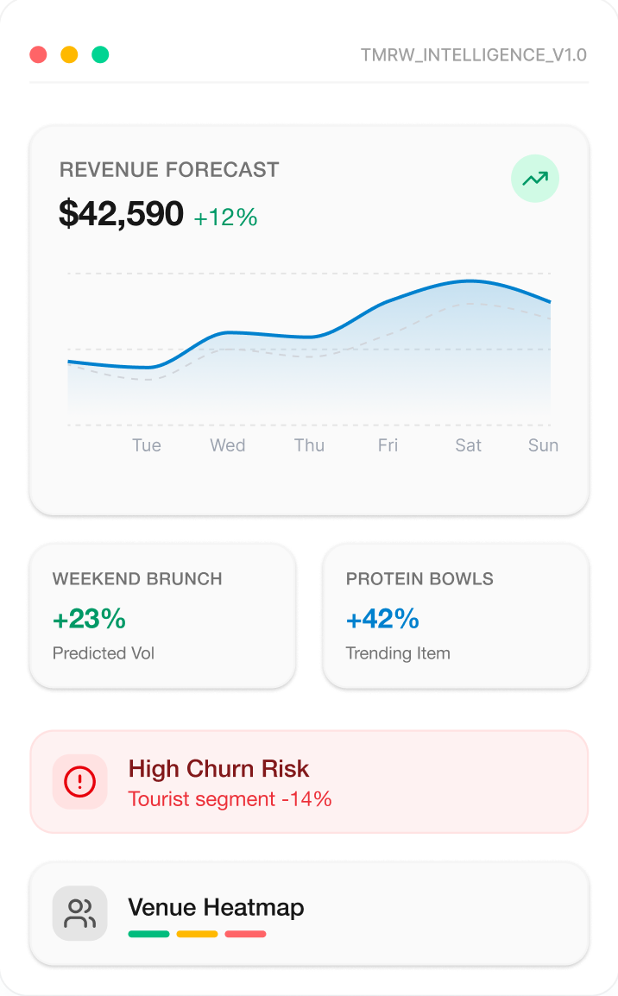Select Tue on the chart axis
Viewport: 618px width, 996px height.
pyautogui.click(x=147, y=445)
